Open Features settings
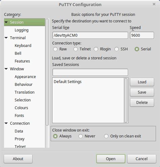160x167 pixels. point(22,61)
